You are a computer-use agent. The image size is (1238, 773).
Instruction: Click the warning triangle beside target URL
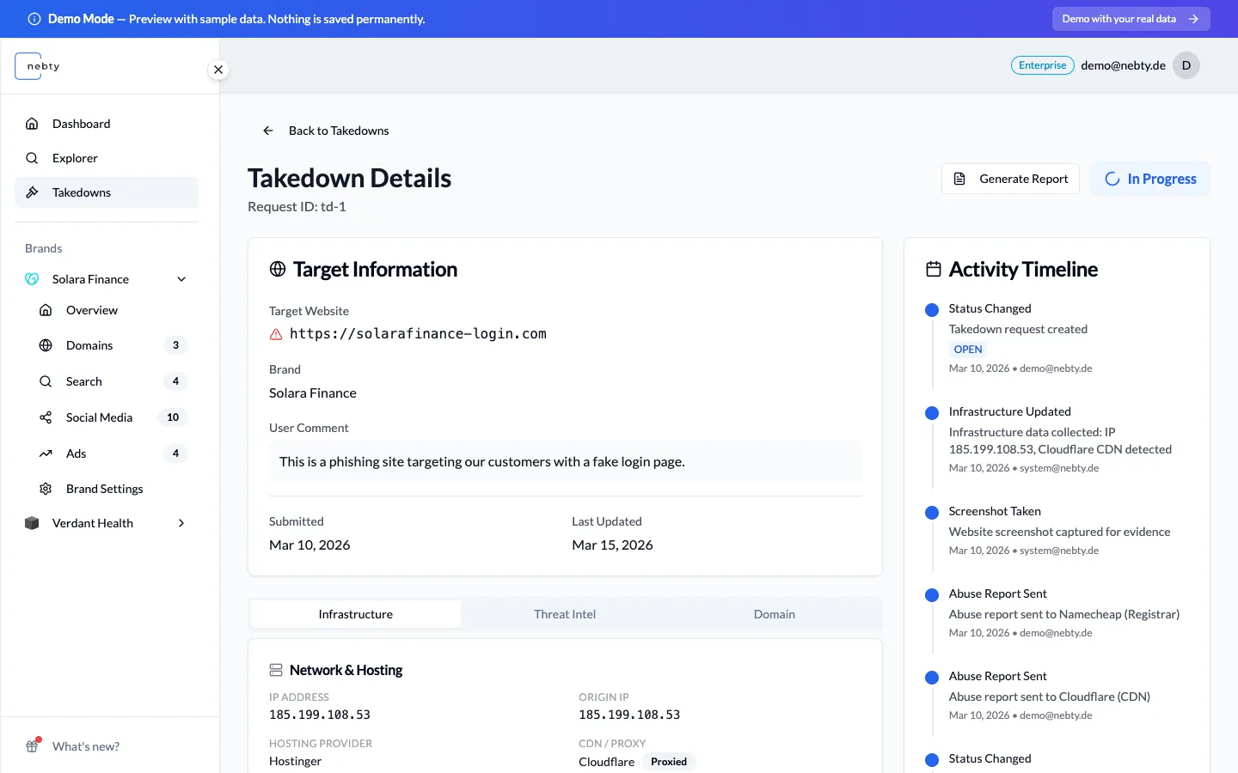click(x=276, y=334)
